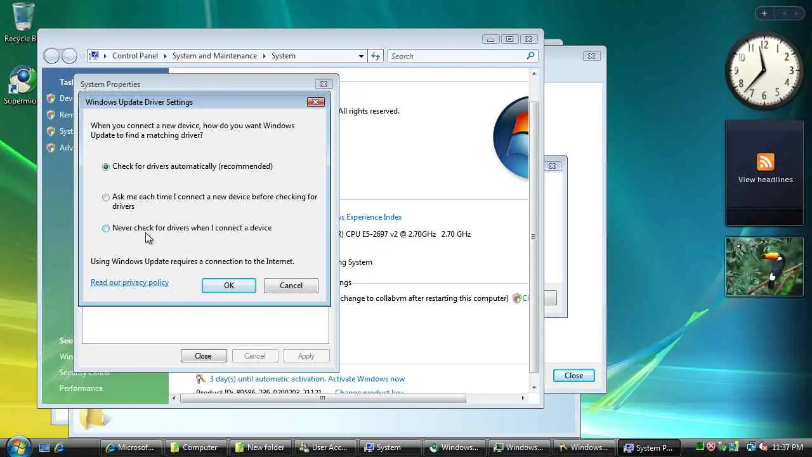Click the shield icon next to Rem task

(x=51, y=115)
